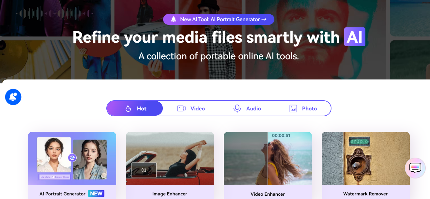Switch to the Video tab
The width and height of the screenshot is (430, 199).
[191, 108]
